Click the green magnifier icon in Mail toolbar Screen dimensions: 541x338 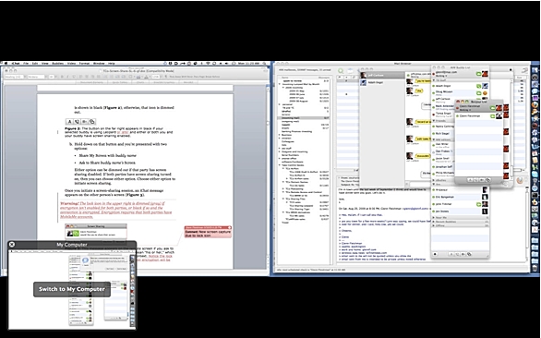(341, 71)
